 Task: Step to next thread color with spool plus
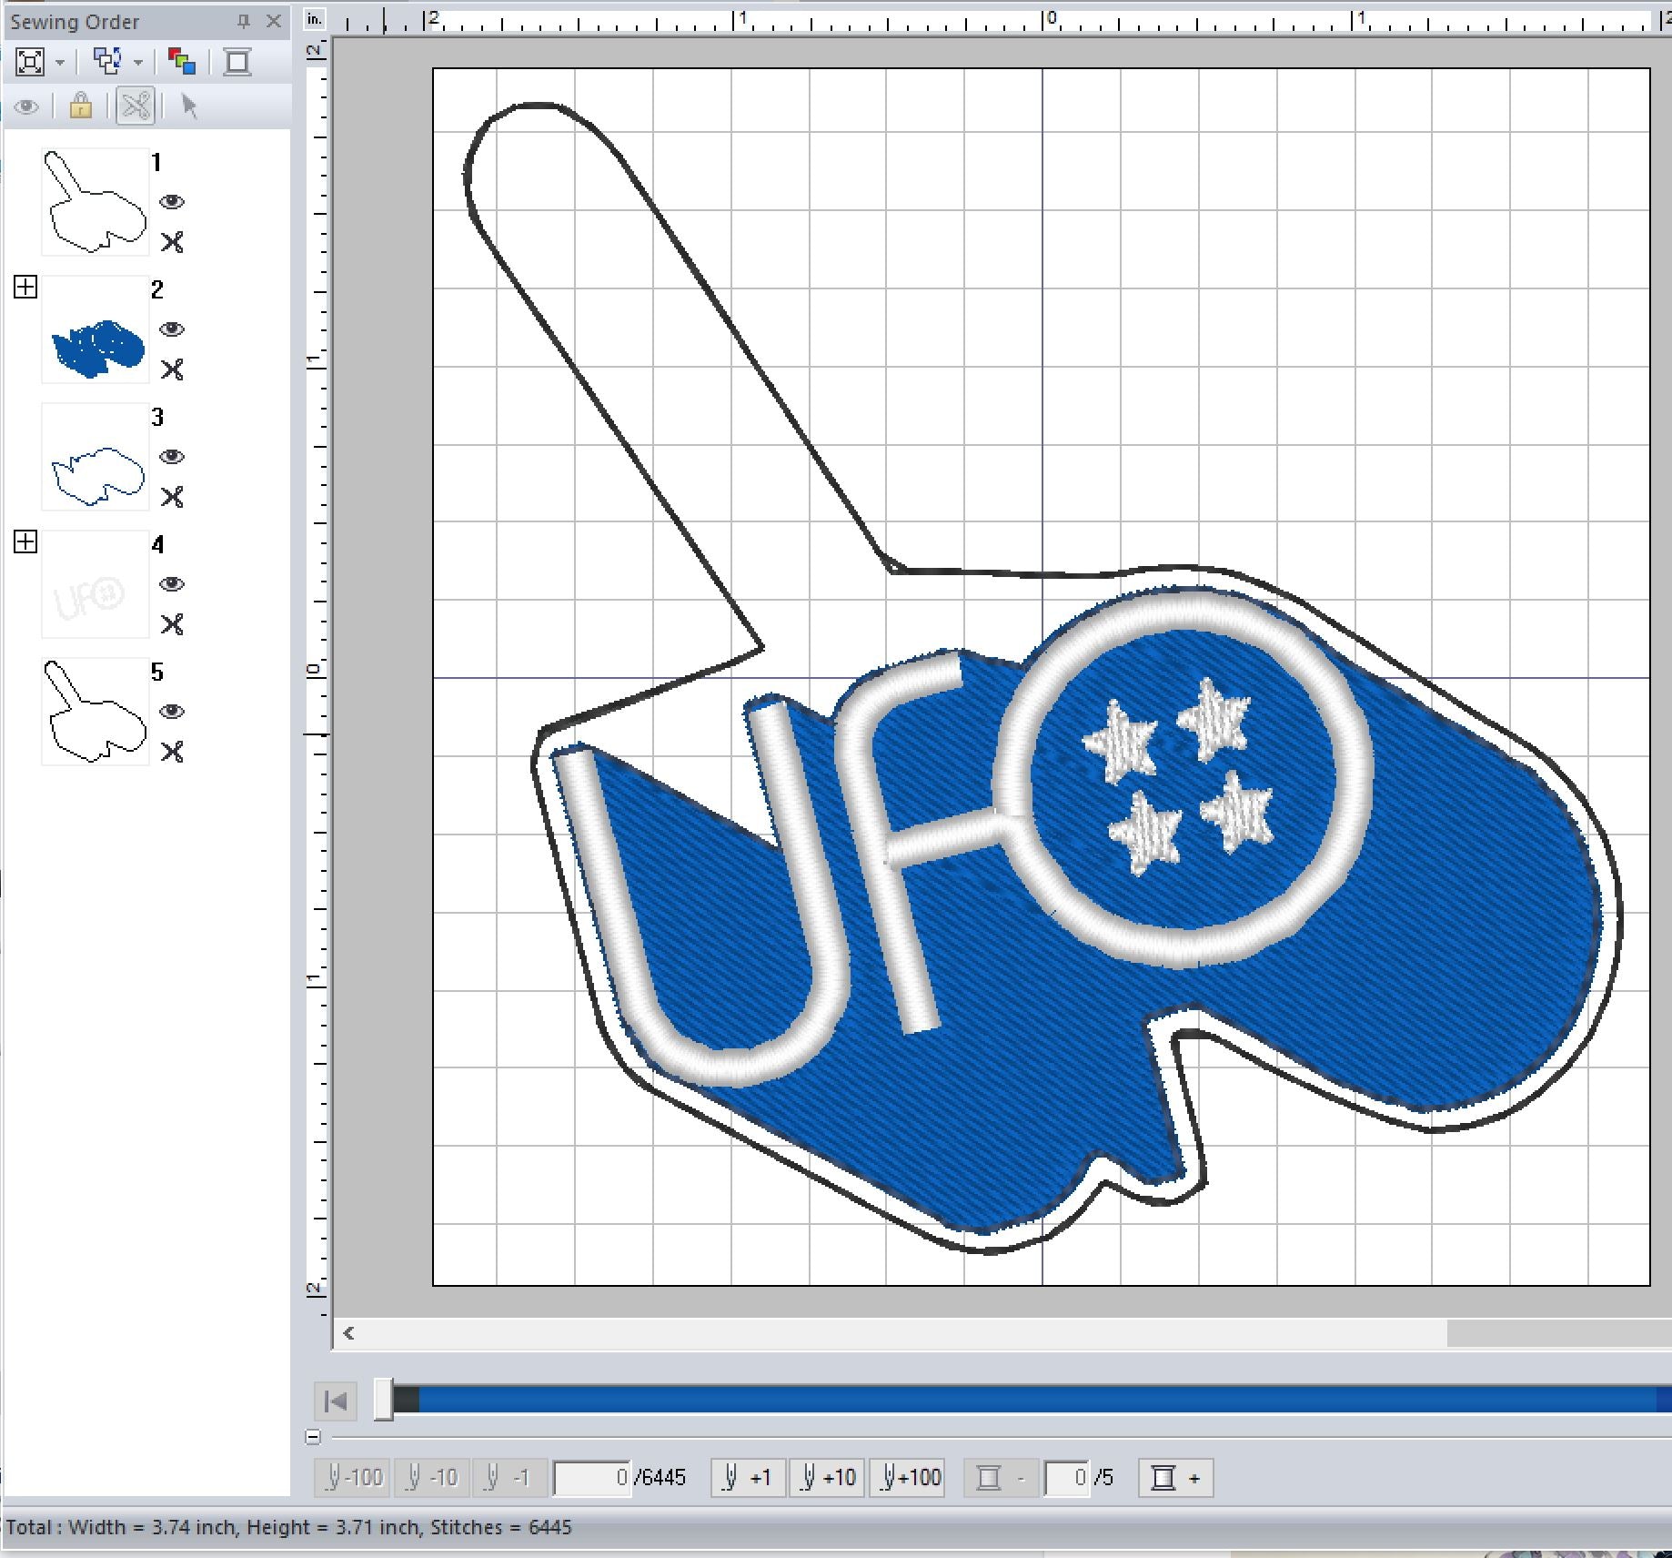click(1175, 1477)
